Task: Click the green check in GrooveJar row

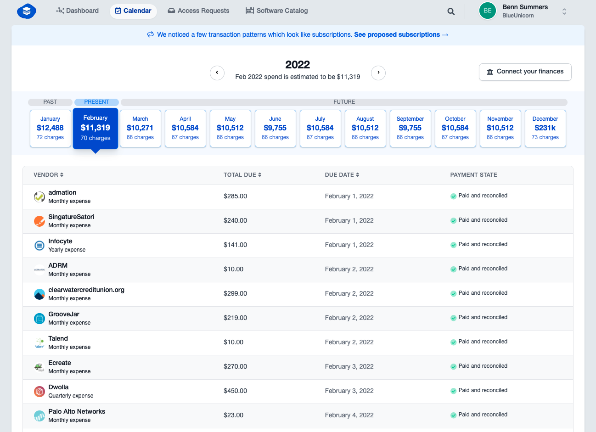Action: (x=454, y=318)
